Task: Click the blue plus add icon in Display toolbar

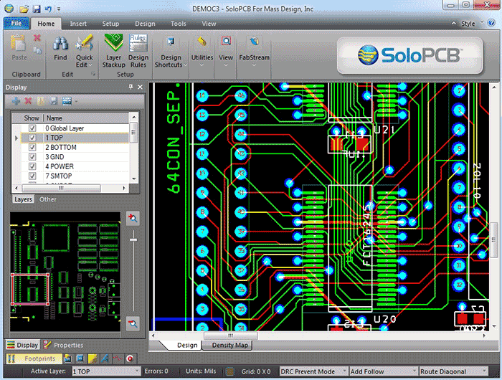Action: pos(16,101)
